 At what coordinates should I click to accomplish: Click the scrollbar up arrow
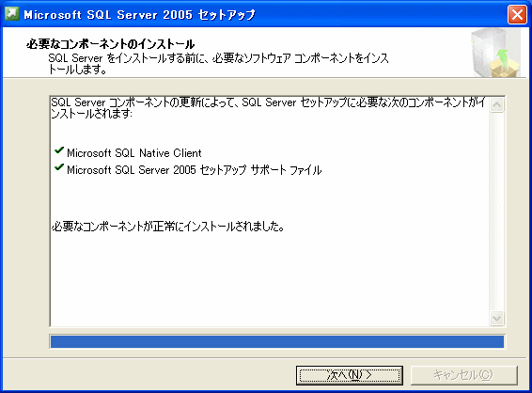[x=496, y=105]
